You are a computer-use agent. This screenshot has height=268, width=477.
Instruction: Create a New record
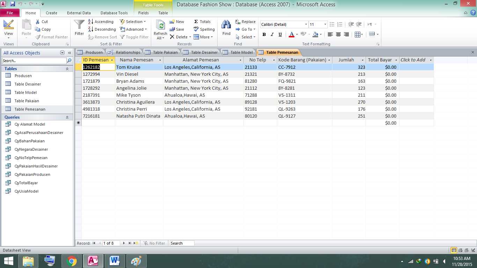177,22
